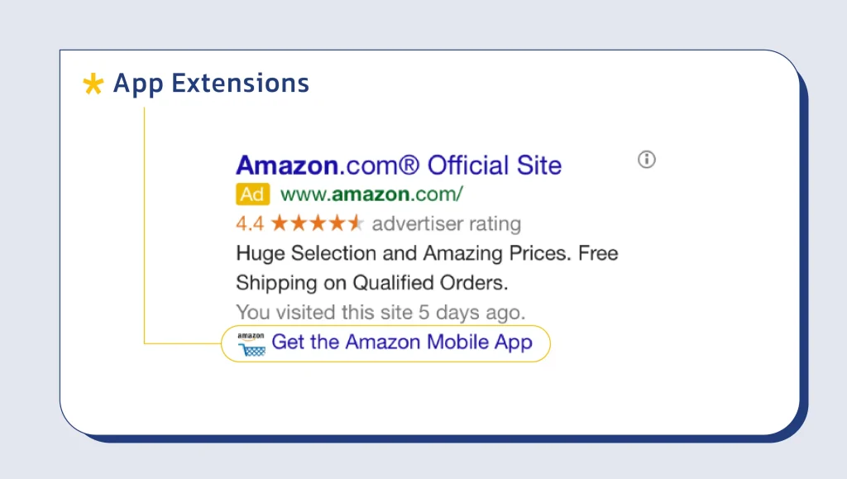
Task: Open the Amazon.com Official Site headline link
Action: tap(399, 165)
